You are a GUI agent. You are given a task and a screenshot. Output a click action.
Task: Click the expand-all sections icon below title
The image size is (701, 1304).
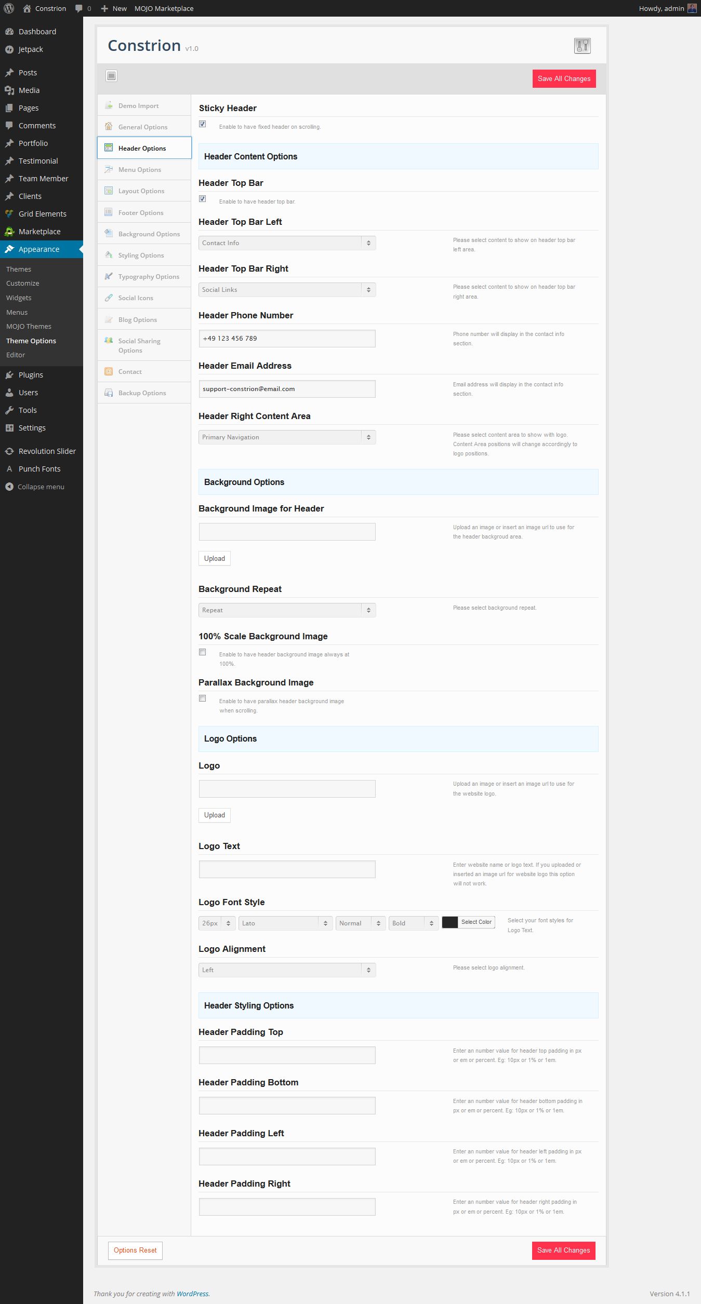click(111, 76)
